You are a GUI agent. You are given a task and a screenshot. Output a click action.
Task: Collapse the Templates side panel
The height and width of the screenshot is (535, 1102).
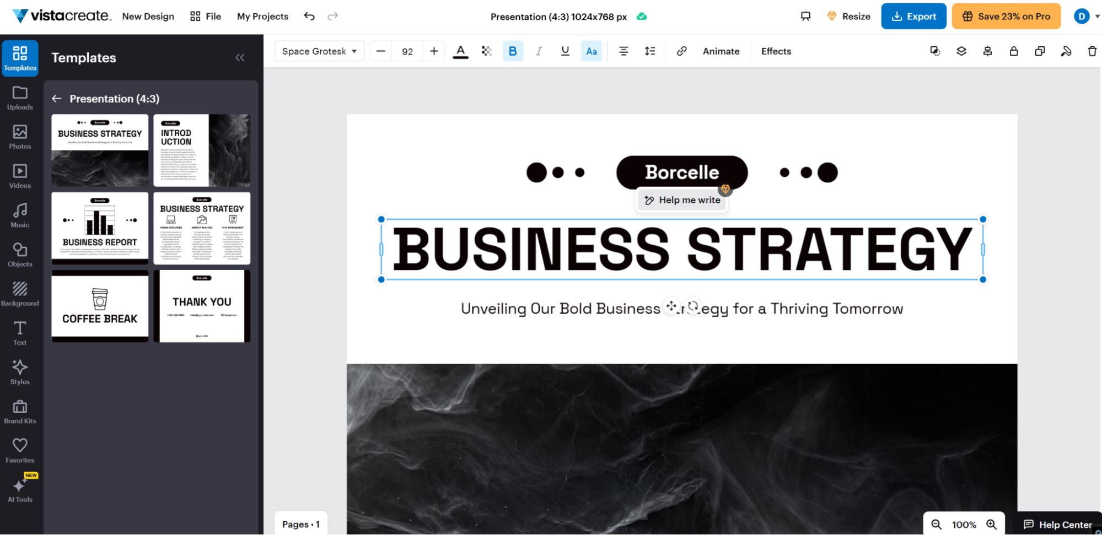240,58
